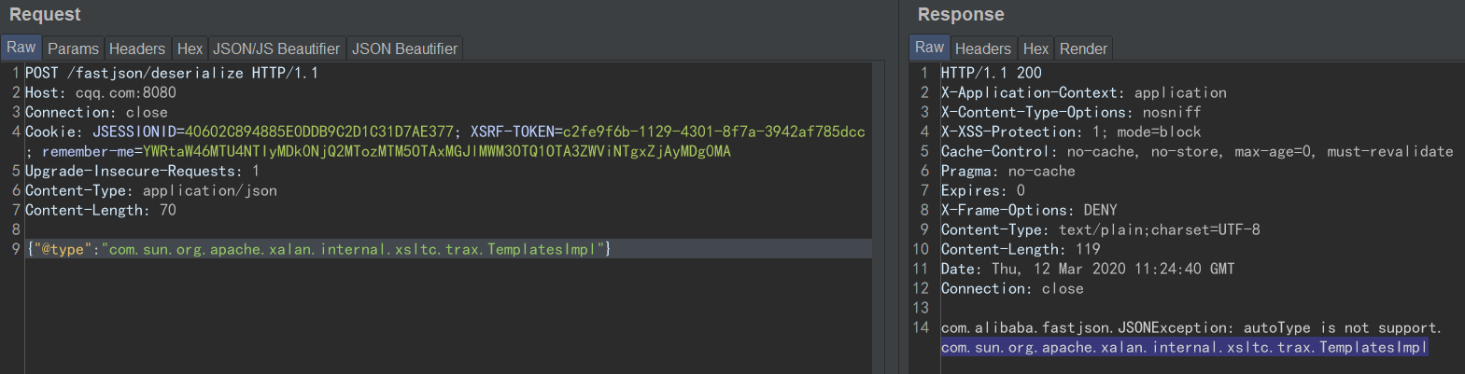Open the Request Params tab
Viewport: 1465px width, 374px height.
click(73, 48)
